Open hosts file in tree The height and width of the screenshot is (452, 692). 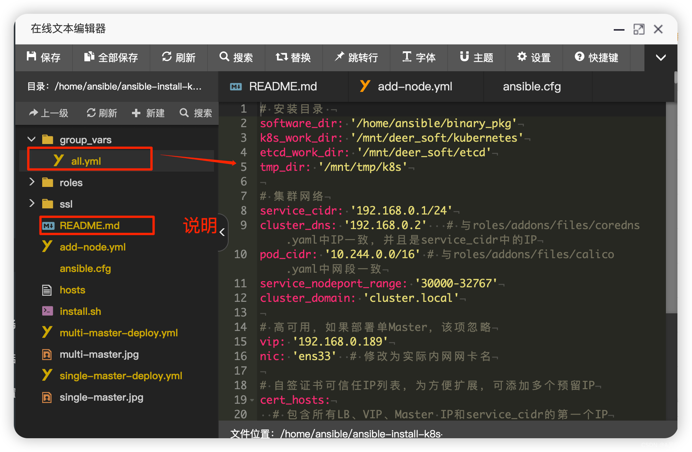click(72, 290)
